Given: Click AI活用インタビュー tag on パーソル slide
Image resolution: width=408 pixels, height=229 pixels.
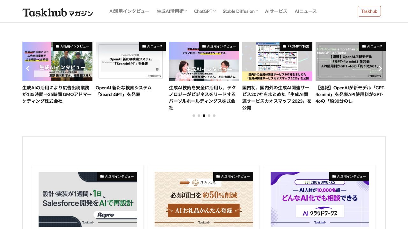Looking at the screenshot, I should 219,46.
